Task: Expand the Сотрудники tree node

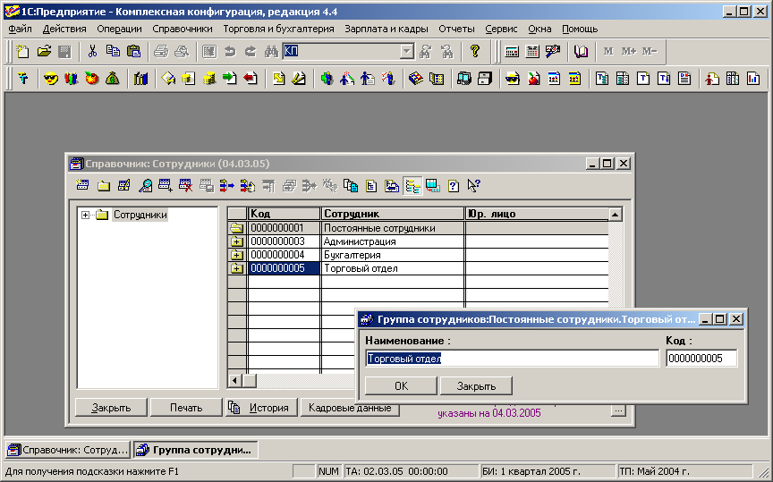Action: [x=86, y=215]
